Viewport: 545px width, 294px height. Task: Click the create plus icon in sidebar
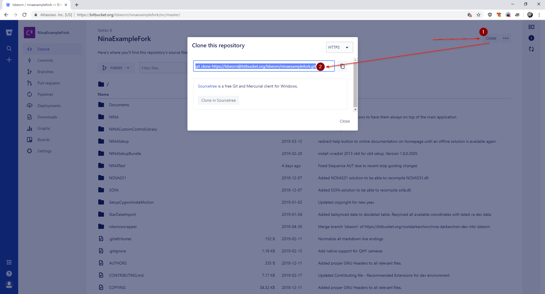9,60
